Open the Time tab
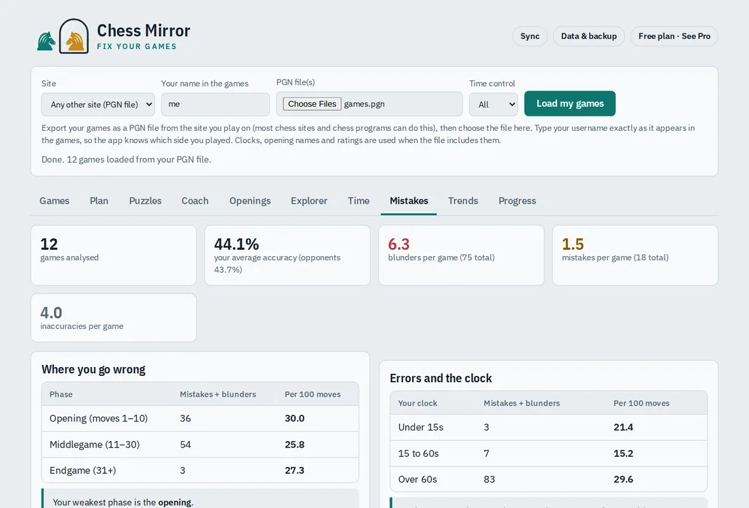Viewport: 749px width, 508px height. pyautogui.click(x=359, y=201)
